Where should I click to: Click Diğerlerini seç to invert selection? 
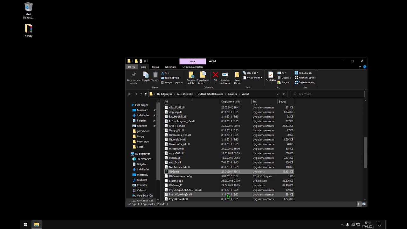[x=305, y=82]
